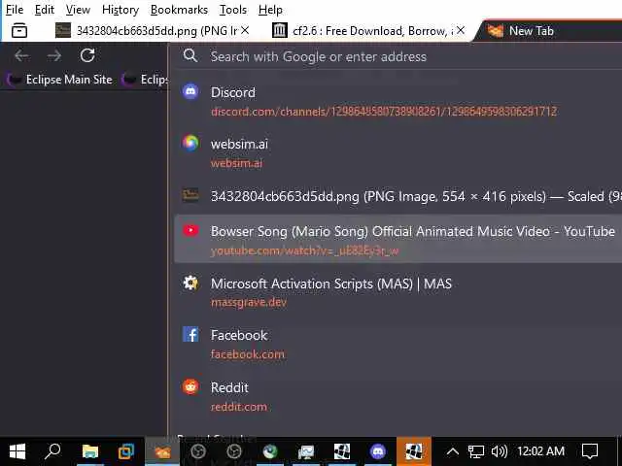Open the View menu

[x=78, y=10]
